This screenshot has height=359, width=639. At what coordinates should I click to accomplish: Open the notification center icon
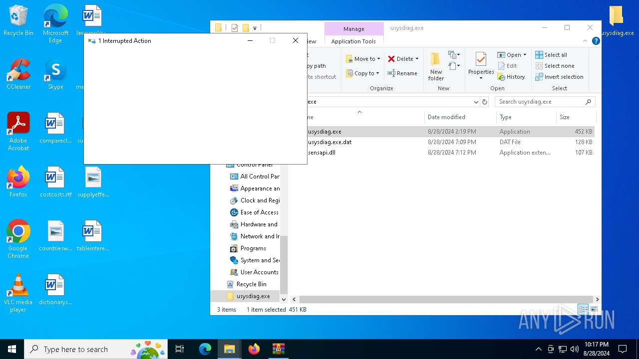click(x=623, y=349)
